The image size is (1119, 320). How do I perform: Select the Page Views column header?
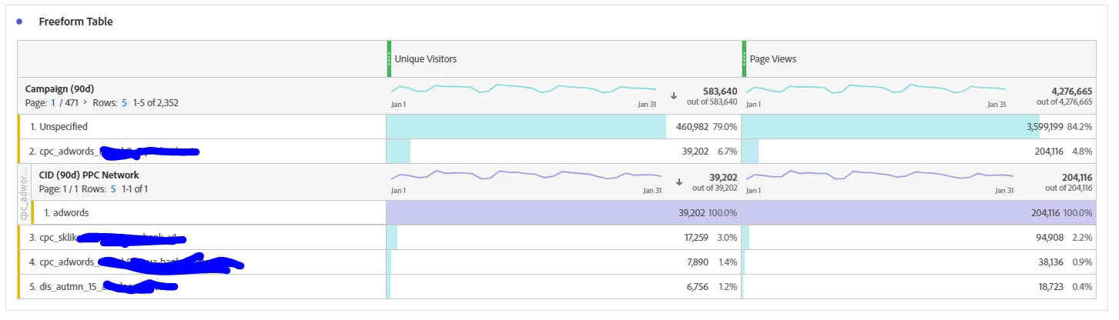[x=773, y=58]
